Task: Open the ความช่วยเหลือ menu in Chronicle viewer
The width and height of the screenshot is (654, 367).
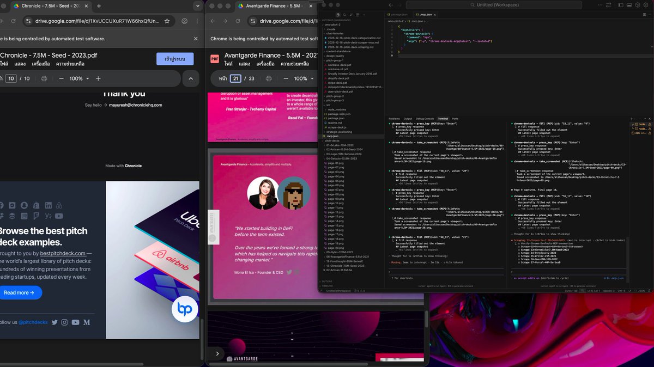Action: [70, 64]
